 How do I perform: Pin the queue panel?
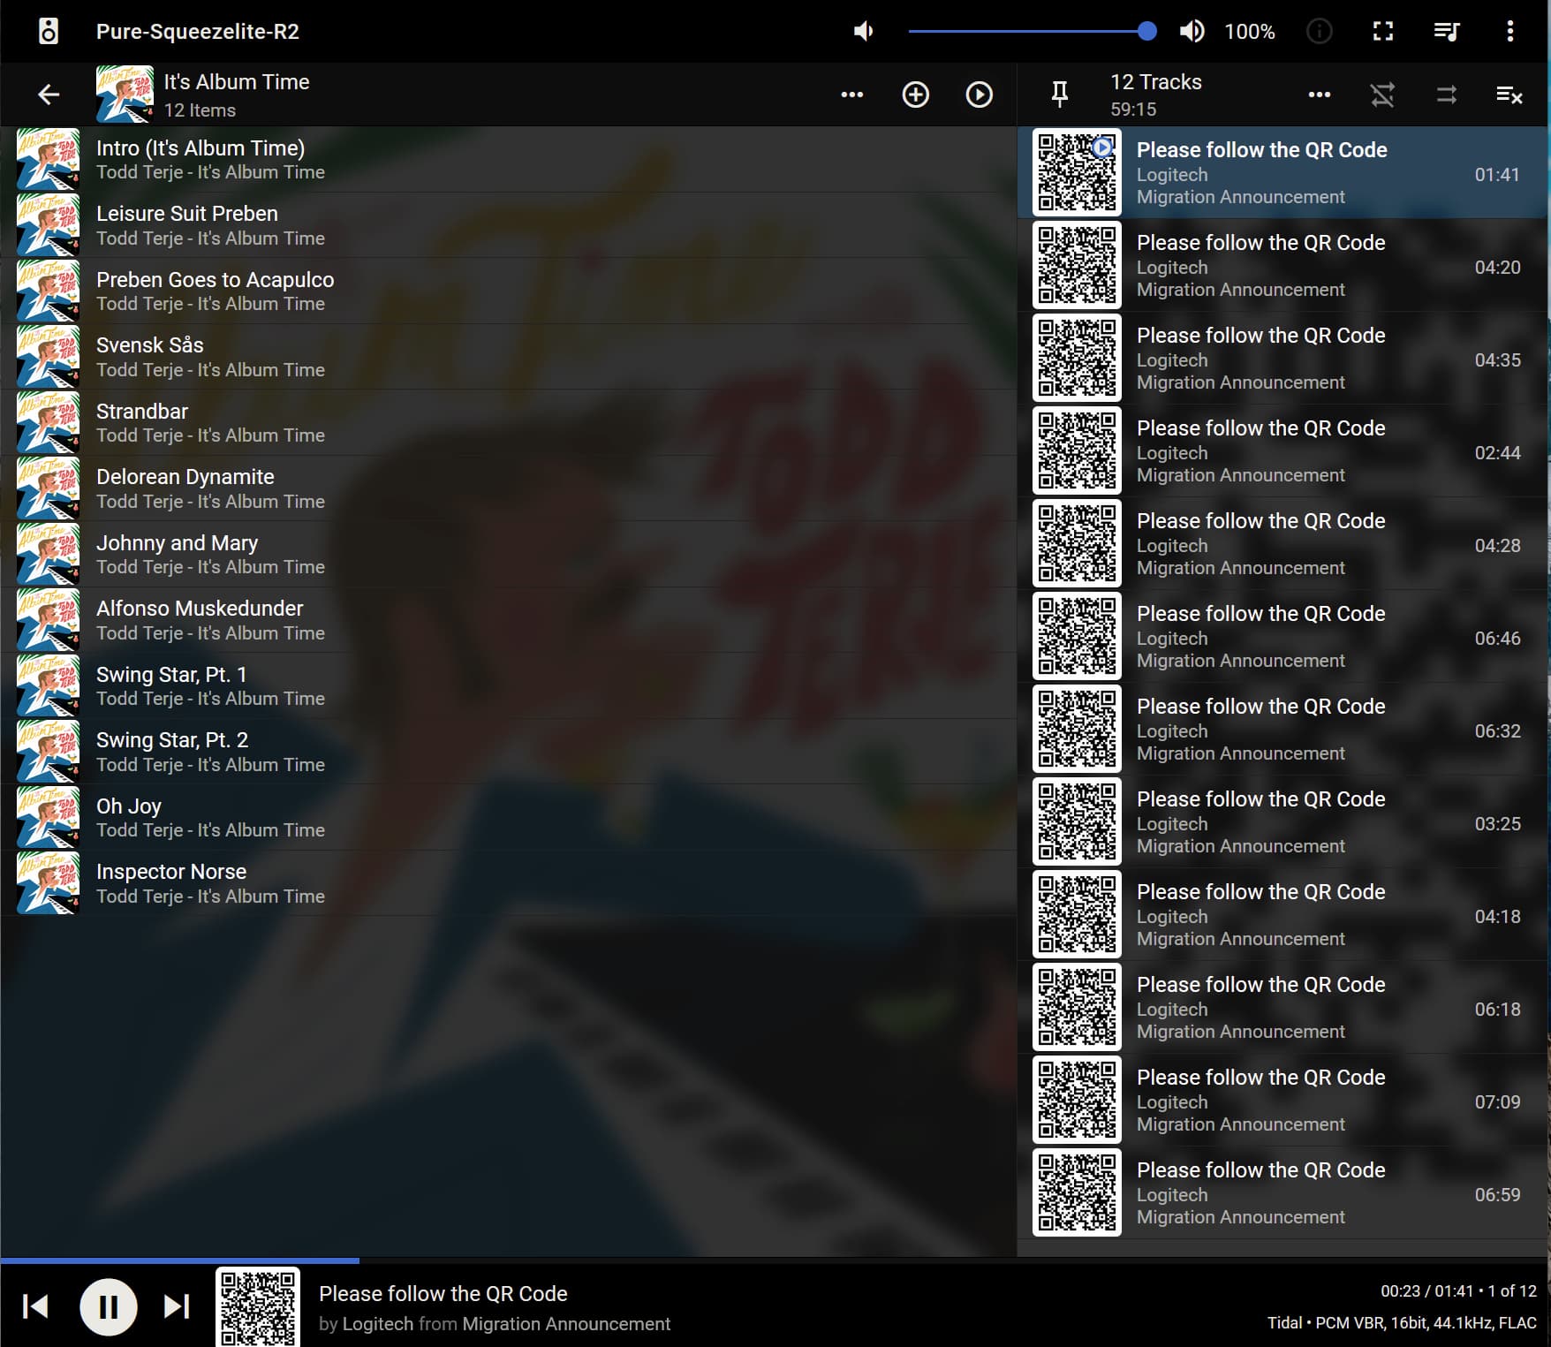tap(1060, 95)
